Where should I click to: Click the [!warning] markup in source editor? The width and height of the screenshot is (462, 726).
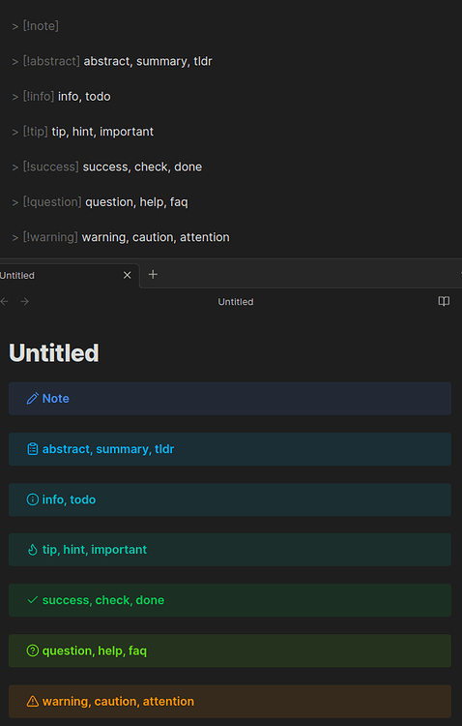point(50,237)
